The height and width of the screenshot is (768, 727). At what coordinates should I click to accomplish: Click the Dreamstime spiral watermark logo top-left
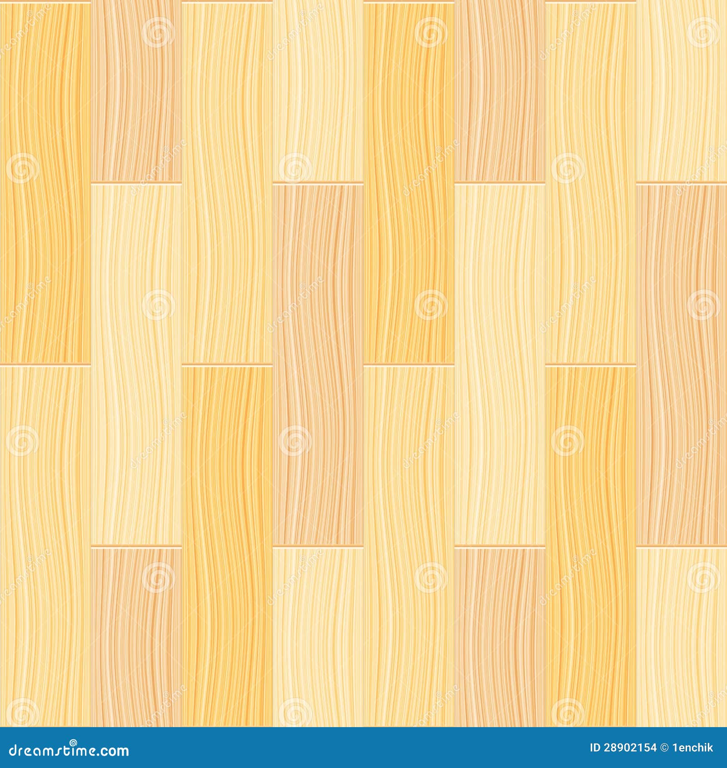(x=159, y=33)
